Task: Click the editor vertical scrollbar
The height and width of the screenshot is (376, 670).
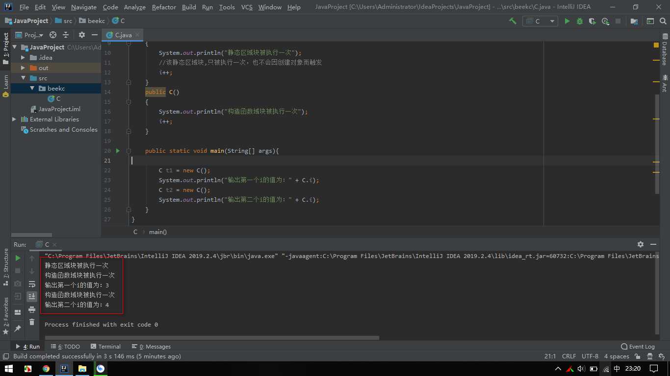Action: [657, 144]
